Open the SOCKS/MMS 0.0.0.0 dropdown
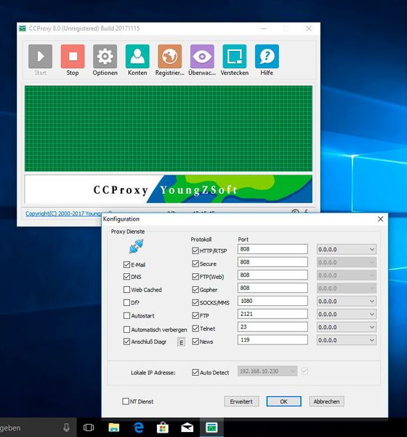The width and height of the screenshot is (407, 437). [x=347, y=301]
